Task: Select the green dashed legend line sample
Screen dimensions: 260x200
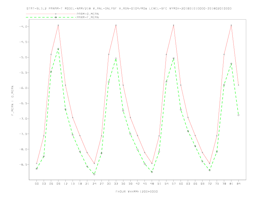Action: [51, 17]
